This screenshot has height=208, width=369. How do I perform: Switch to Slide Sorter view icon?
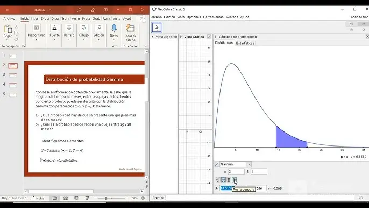point(66,198)
